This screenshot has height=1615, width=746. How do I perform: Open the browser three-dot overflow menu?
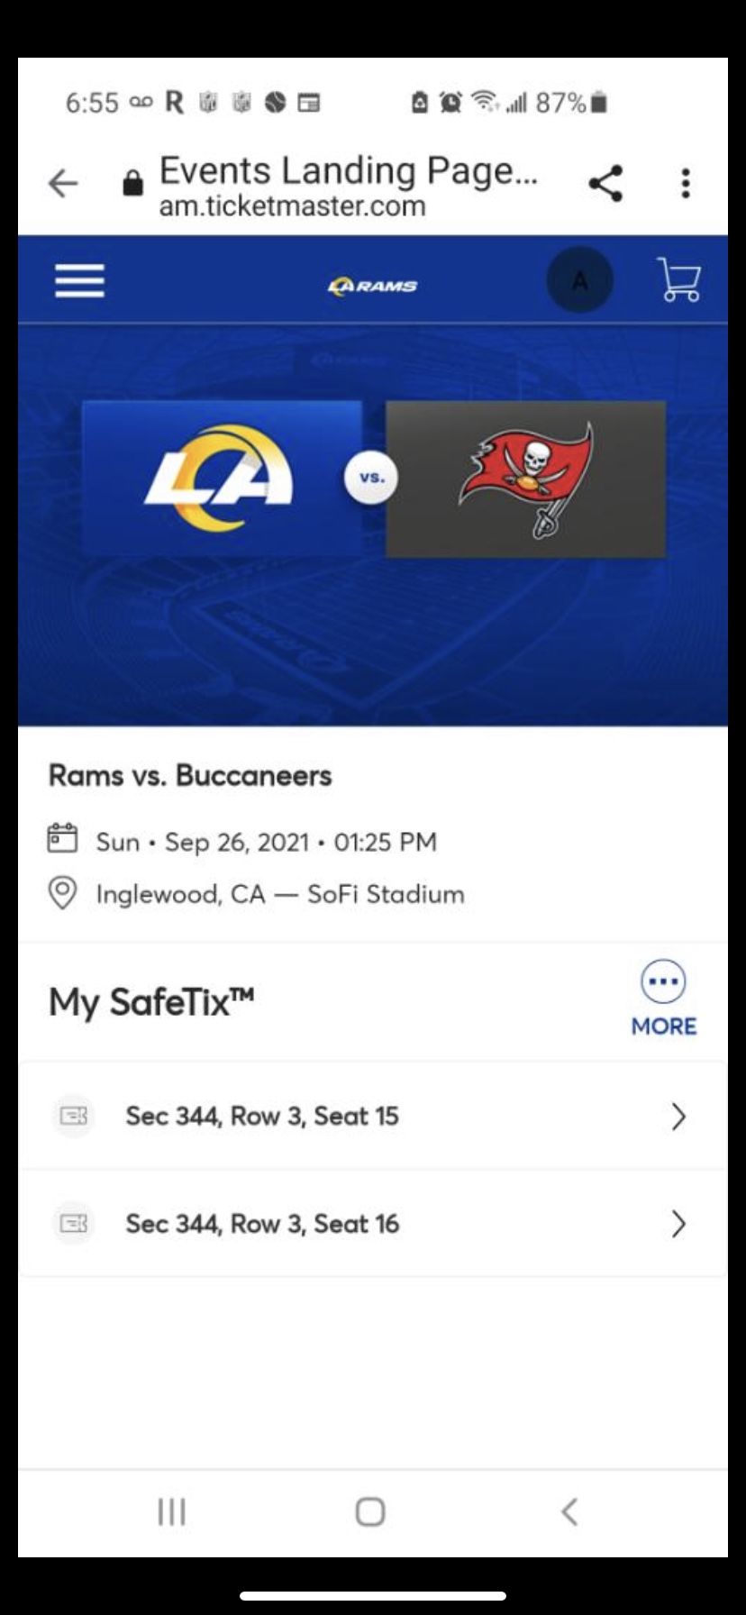pos(686,184)
